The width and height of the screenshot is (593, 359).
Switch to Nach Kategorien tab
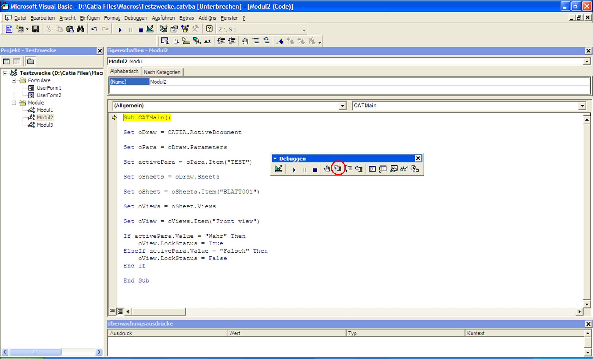pyautogui.click(x=162, y=72)
